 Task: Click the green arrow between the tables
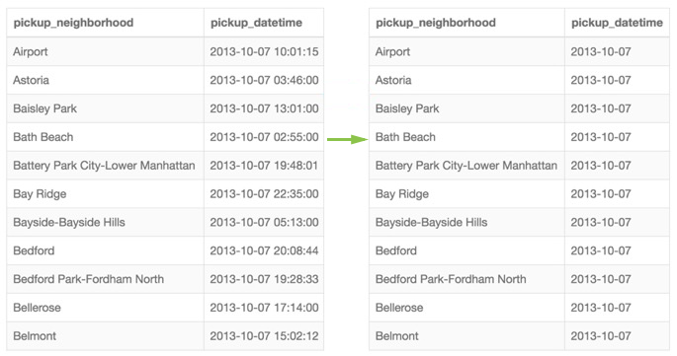(347, 139)
